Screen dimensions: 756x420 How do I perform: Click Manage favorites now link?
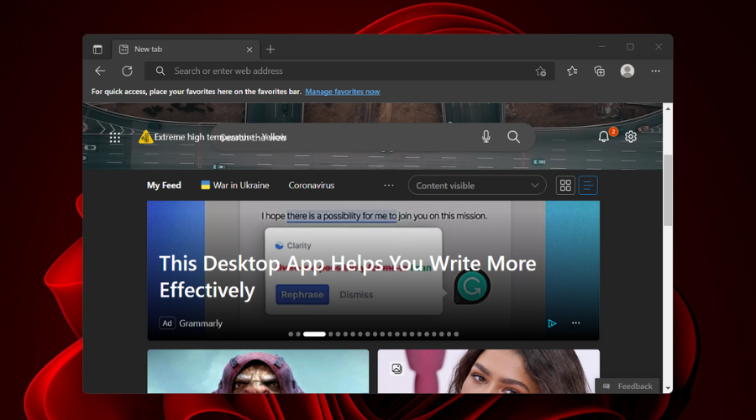coord(343,92)
